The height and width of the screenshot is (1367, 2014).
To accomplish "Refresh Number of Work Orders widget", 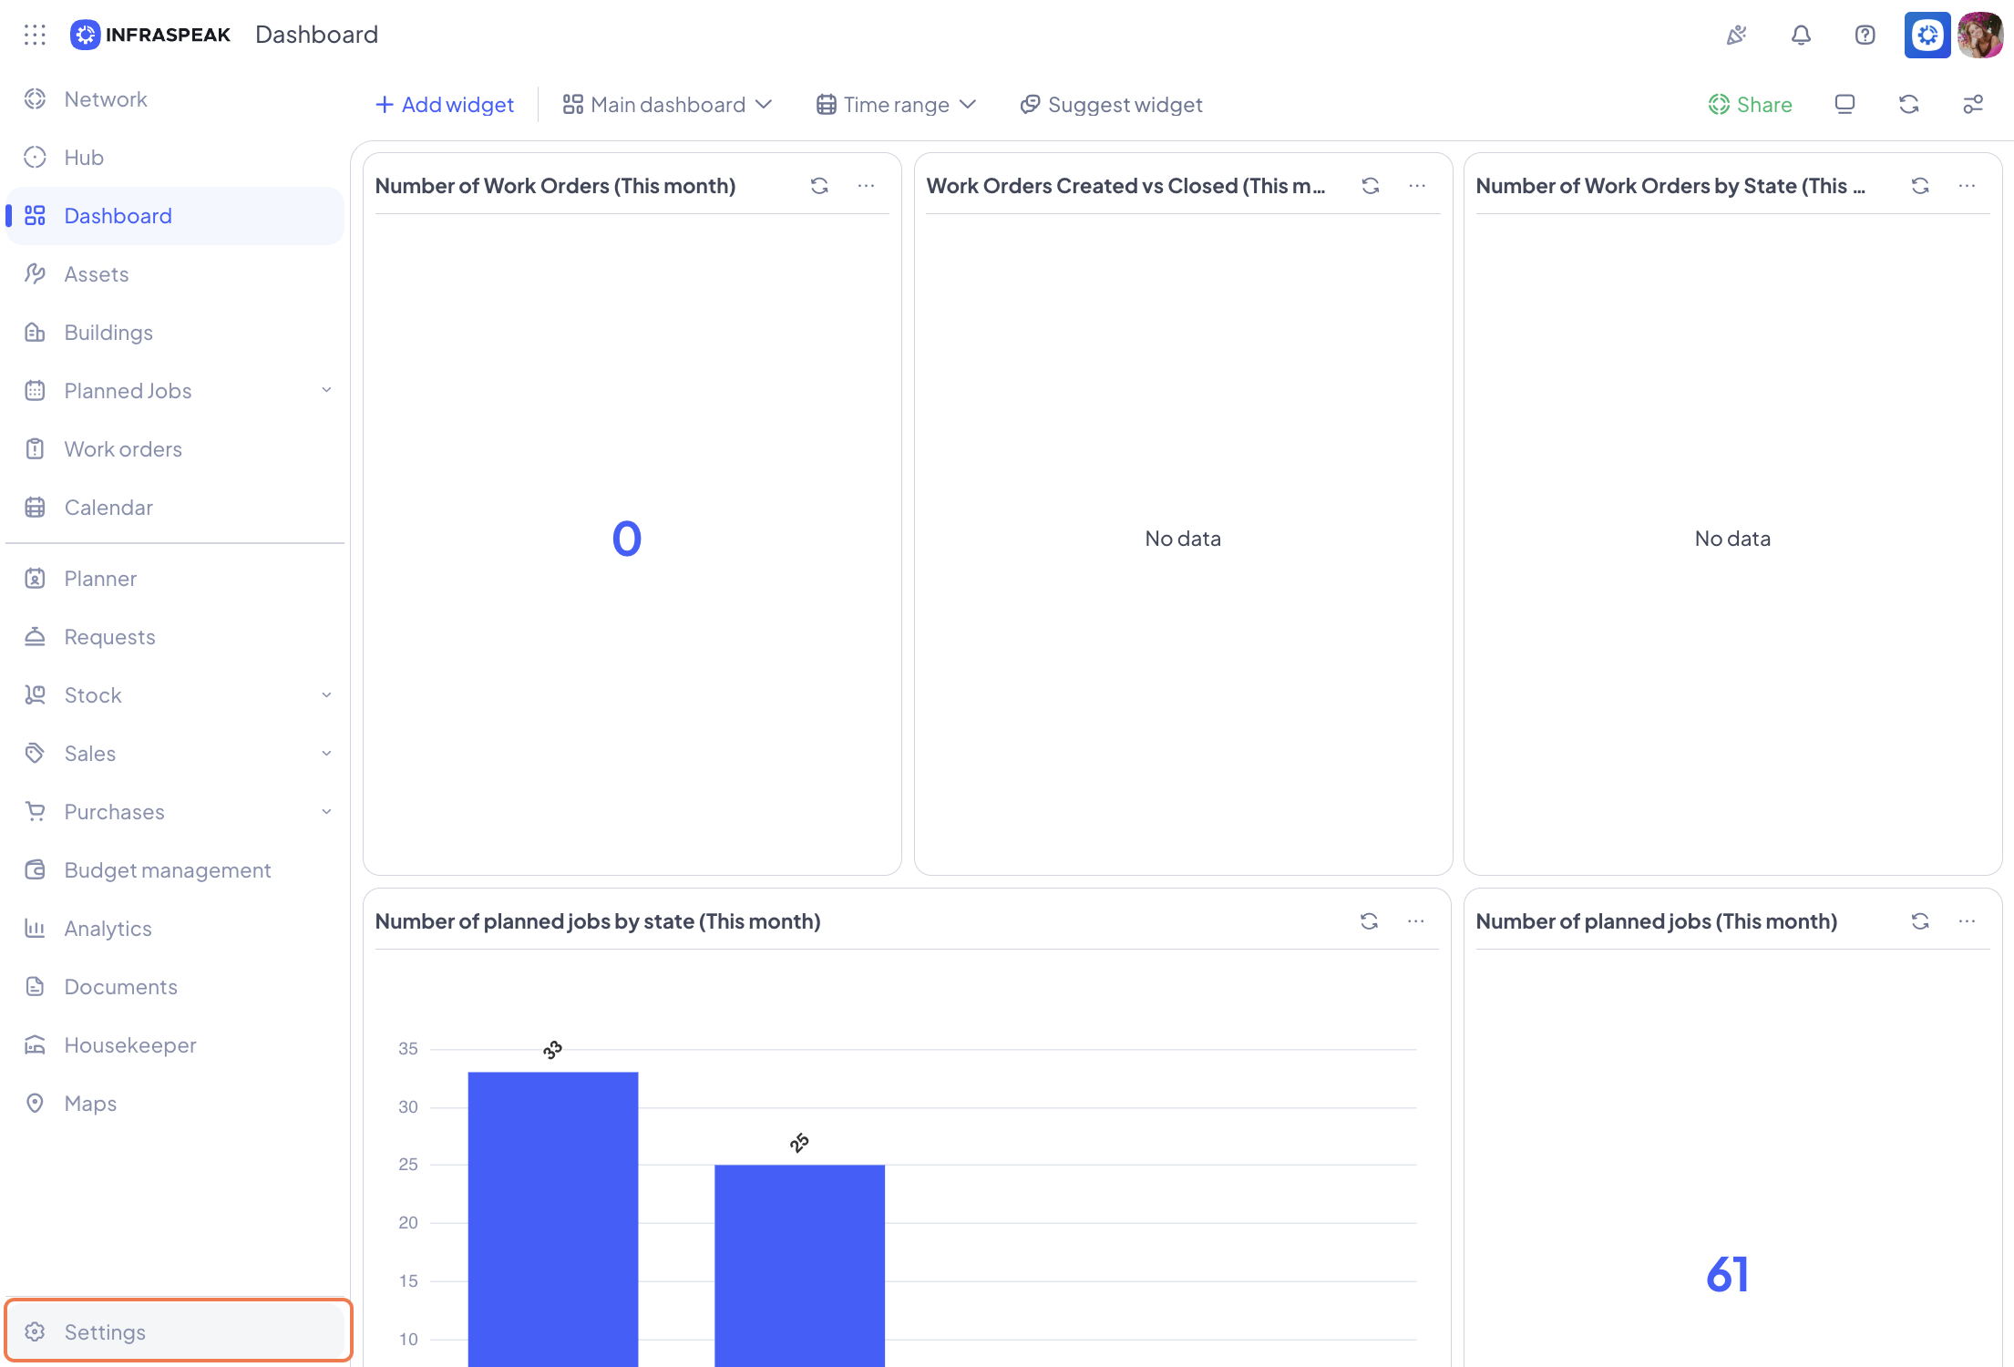I will coord(819,186).
